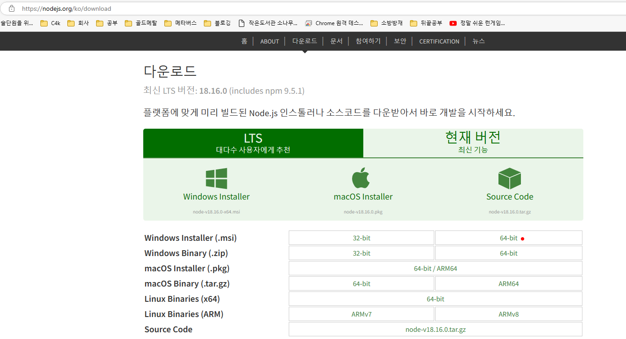Click the Source Code box icon
626x339 pixels.
510,178
